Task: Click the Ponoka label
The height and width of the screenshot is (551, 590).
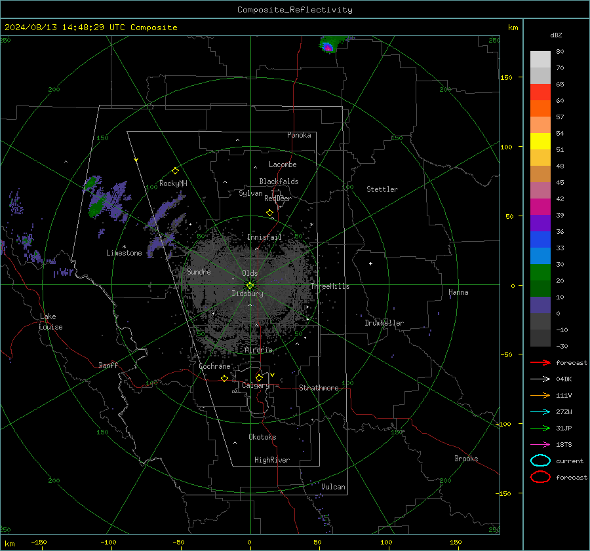Action: pyautogui.click(x=299, y=135)
